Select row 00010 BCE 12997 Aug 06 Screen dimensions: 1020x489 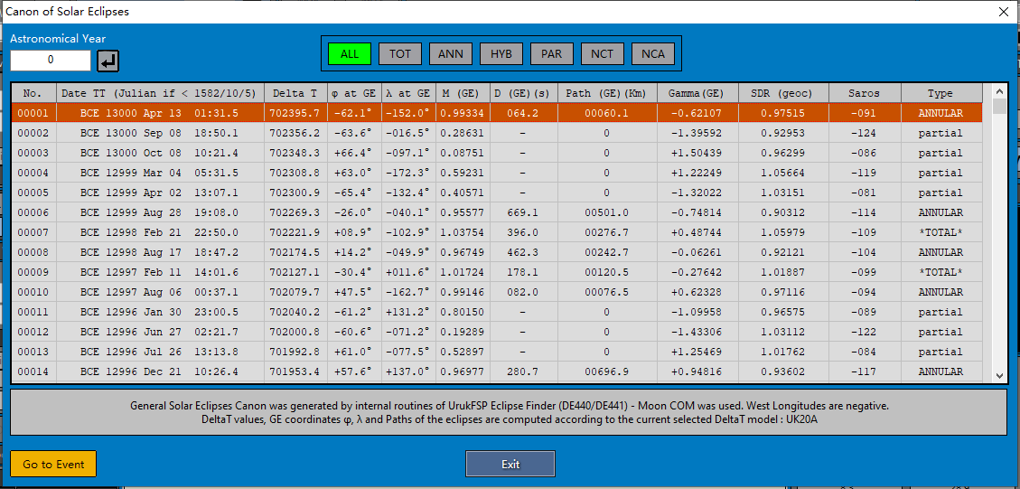tap(497, 292)
